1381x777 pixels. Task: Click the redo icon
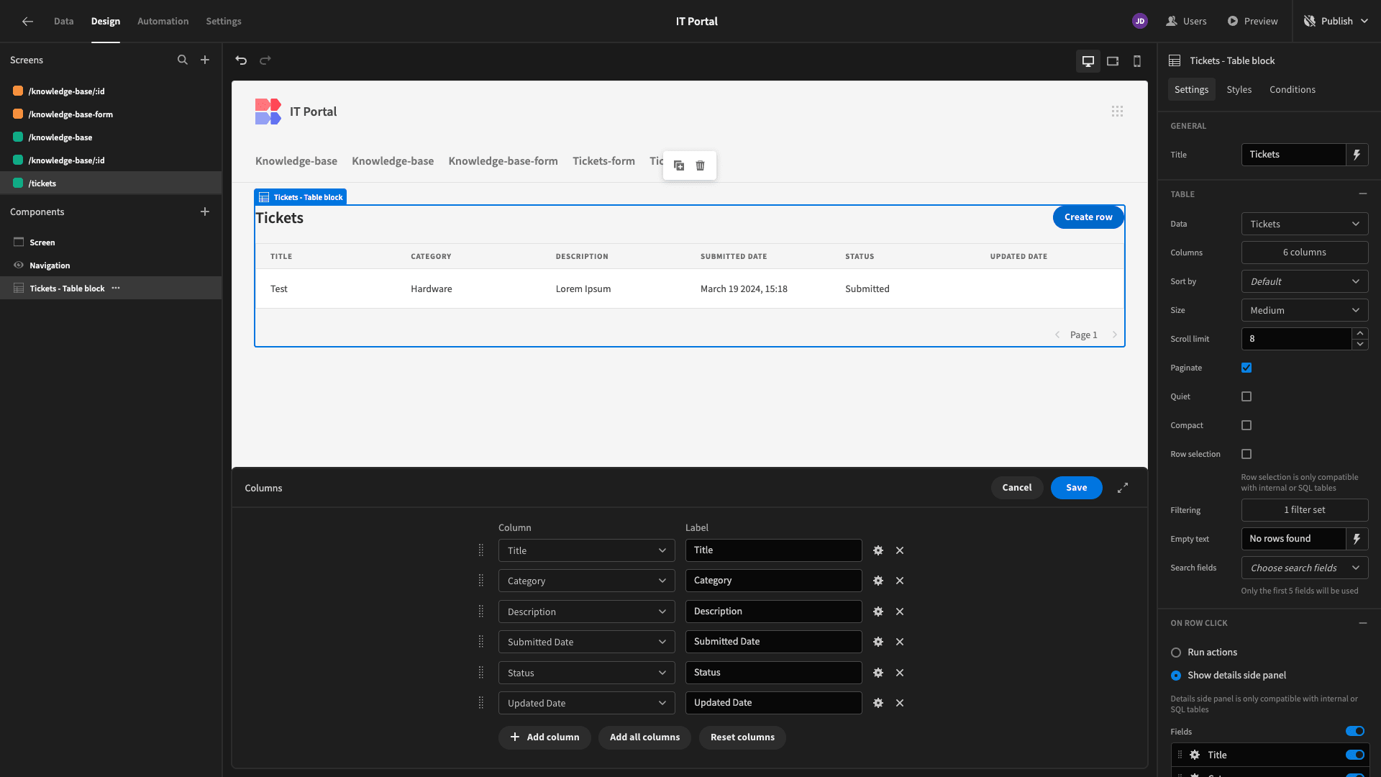tap(265, 60)
